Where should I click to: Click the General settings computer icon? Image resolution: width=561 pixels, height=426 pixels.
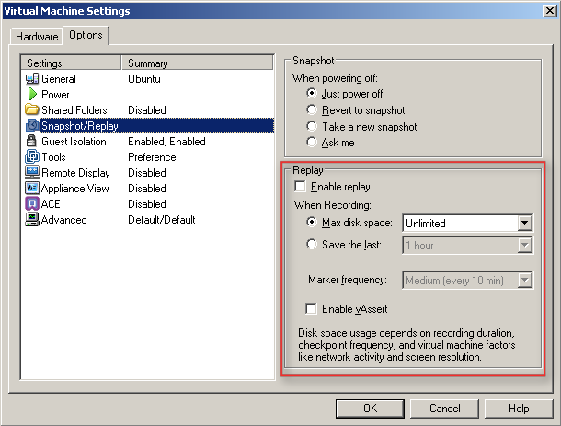[32, 79]
